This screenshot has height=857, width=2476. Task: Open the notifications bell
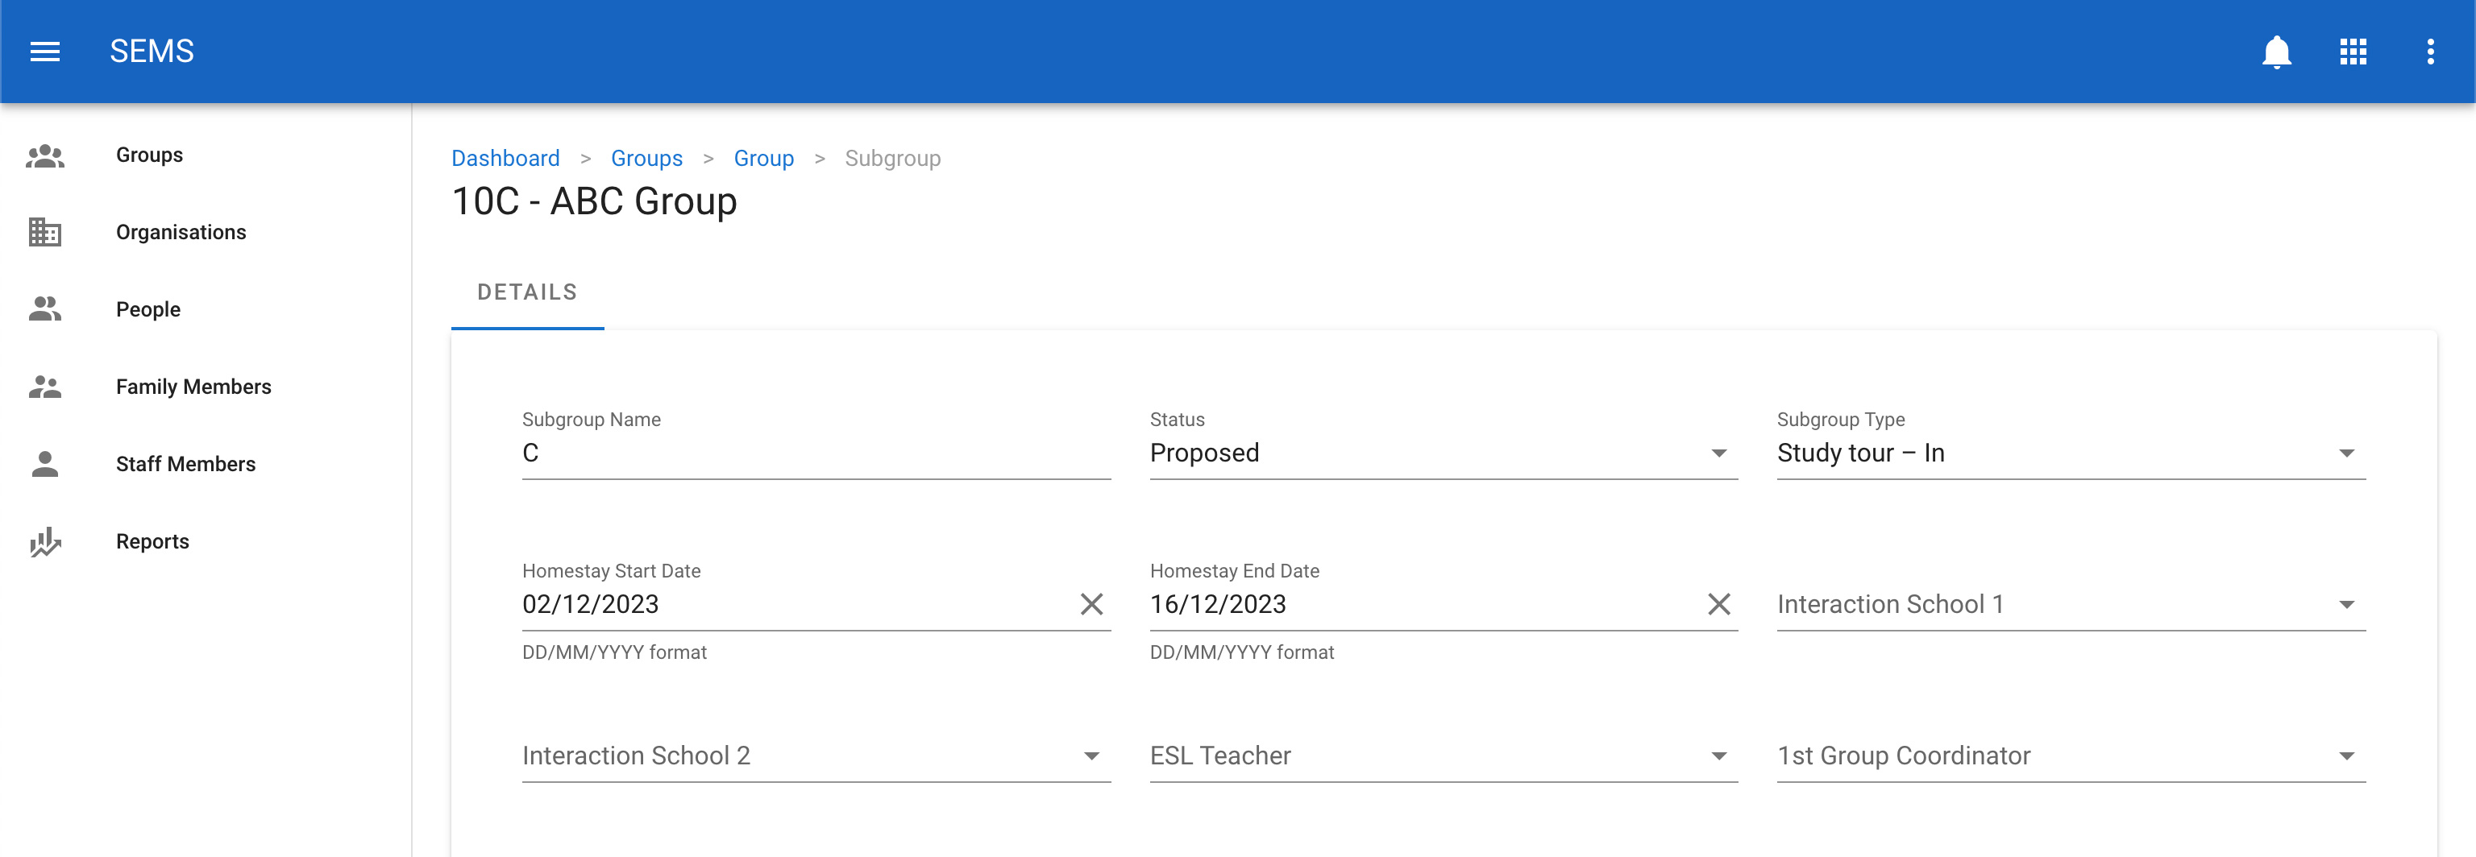2275,52
